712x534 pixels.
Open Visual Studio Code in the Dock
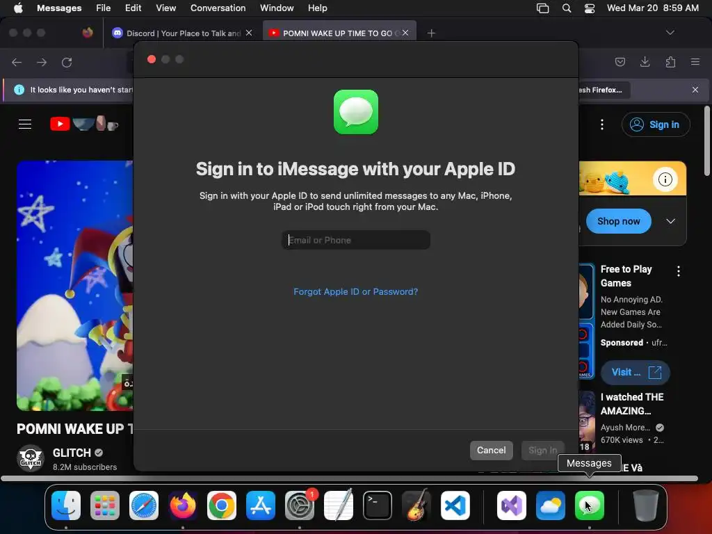455,505
